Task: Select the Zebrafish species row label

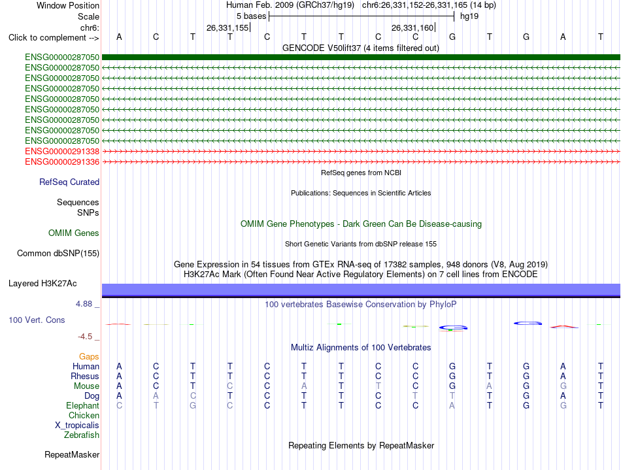Action: (x=82, y=435)
